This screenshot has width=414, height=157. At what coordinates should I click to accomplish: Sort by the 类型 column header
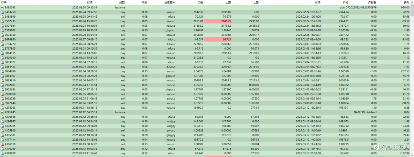122,3
